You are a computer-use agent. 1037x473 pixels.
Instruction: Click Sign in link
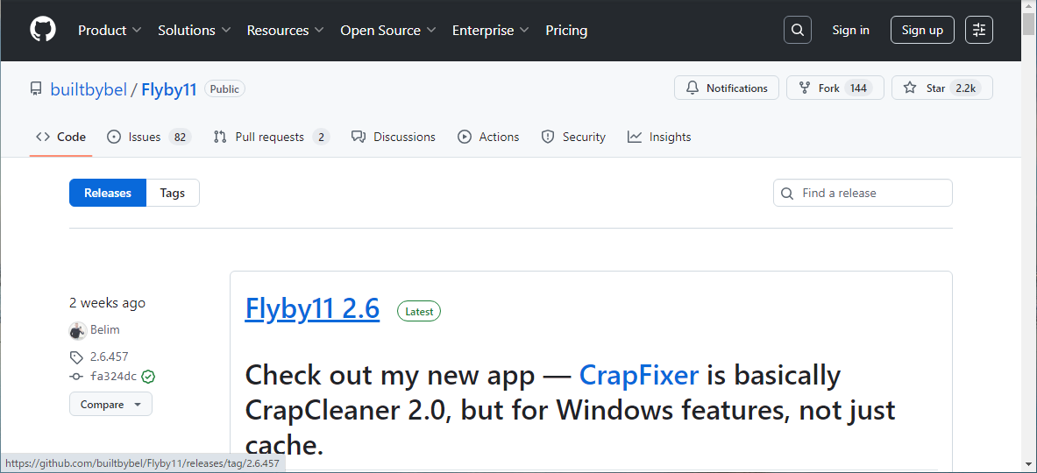click(x=850, y=30)
